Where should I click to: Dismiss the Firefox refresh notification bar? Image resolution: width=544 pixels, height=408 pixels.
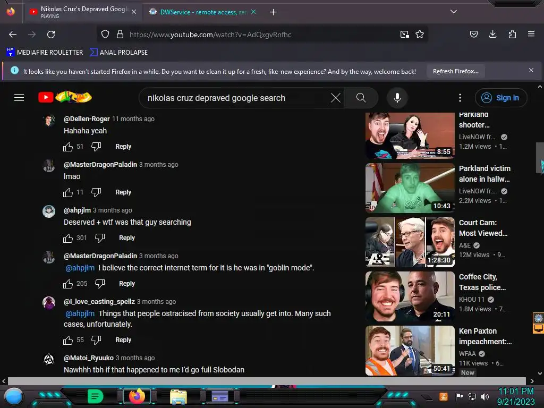tap(531, 71)
